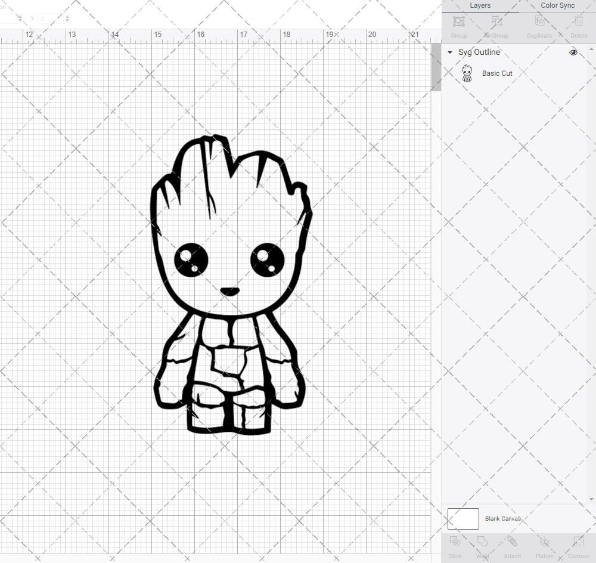
Task: Collapse the Svg Outline layer group
Action: [450, 52]
